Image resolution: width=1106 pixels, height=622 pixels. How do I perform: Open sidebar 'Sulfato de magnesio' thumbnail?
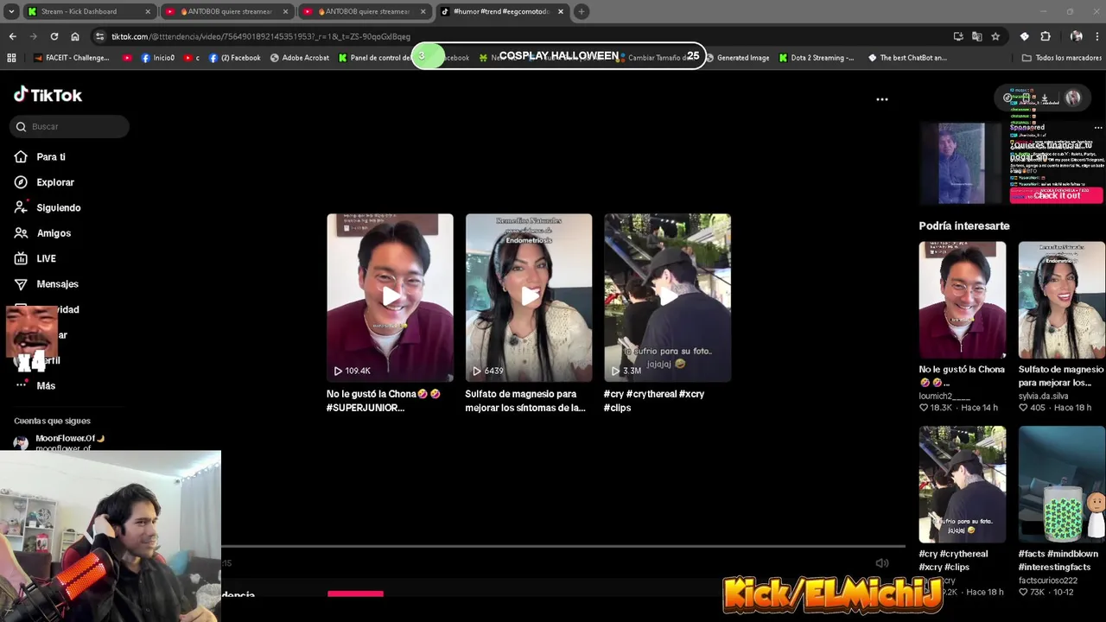1061,300
